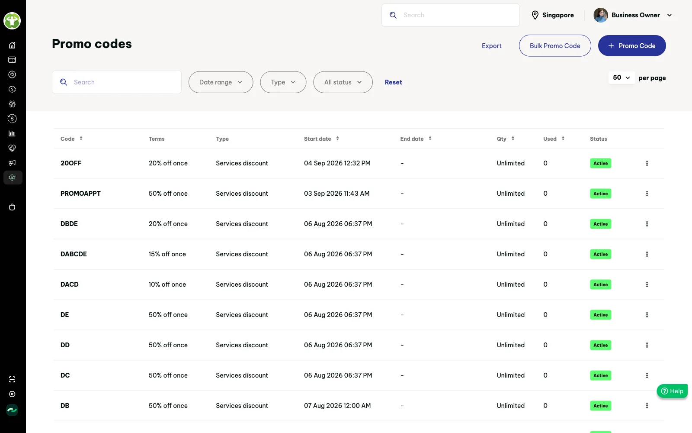Screen dimensions: 692x433
Task: Open the All status filter dropdown
Action: coord(343,82)
